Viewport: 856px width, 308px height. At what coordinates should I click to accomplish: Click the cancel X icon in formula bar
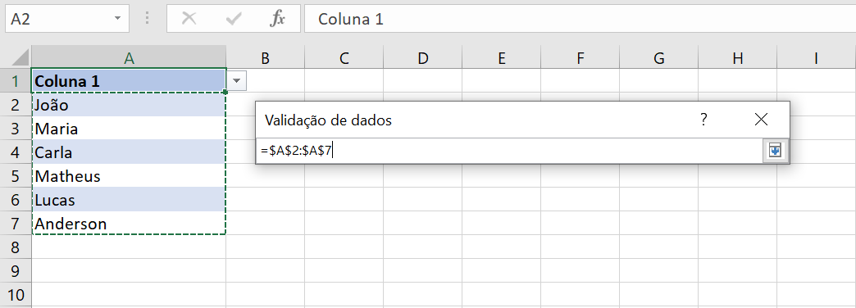click(189, 19)
